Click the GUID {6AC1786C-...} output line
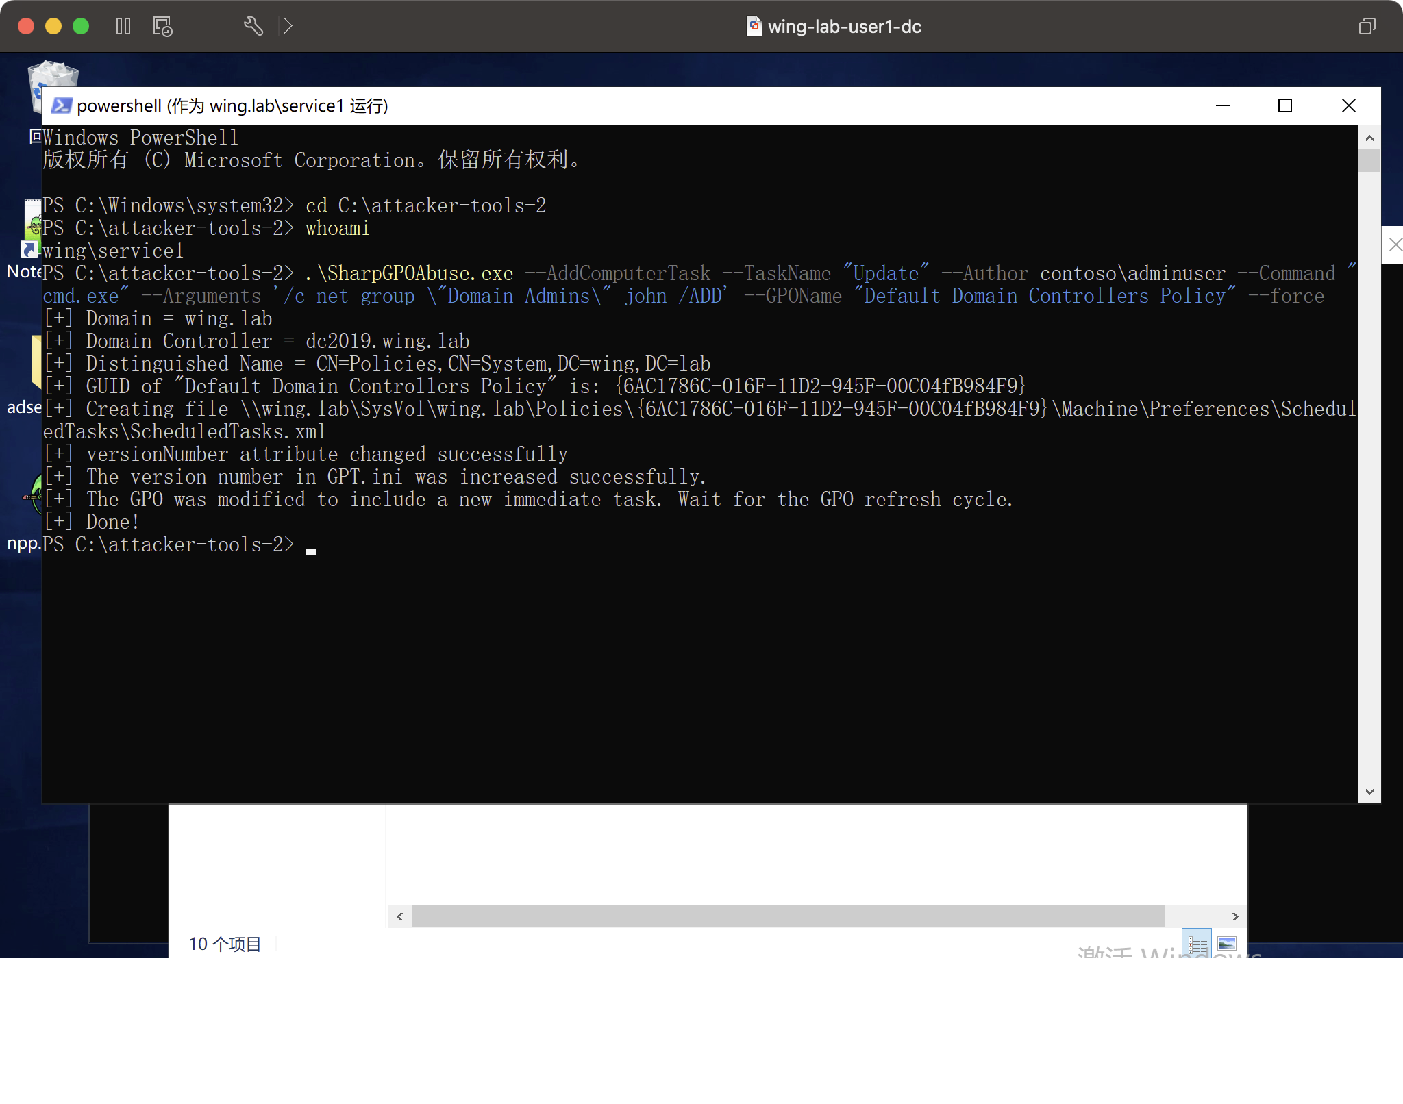This screenshot has width=1403, height=1104. coord(534,386)
